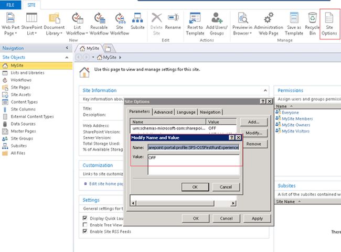This screenshot has height=252, width=341.
Task: Toggle Display Quick Launch checkbox
Action: (x=86, y=218)
